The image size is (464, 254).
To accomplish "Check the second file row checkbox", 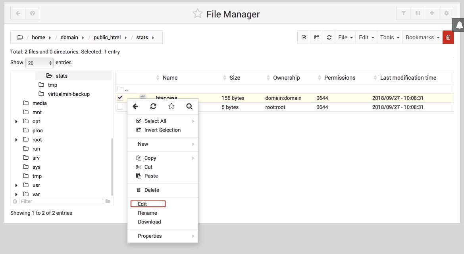I will tap(120, 107).
